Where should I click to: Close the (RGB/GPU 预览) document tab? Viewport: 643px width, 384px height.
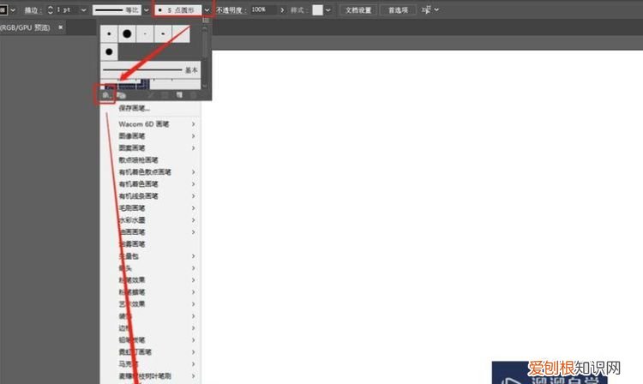(60, 27)
